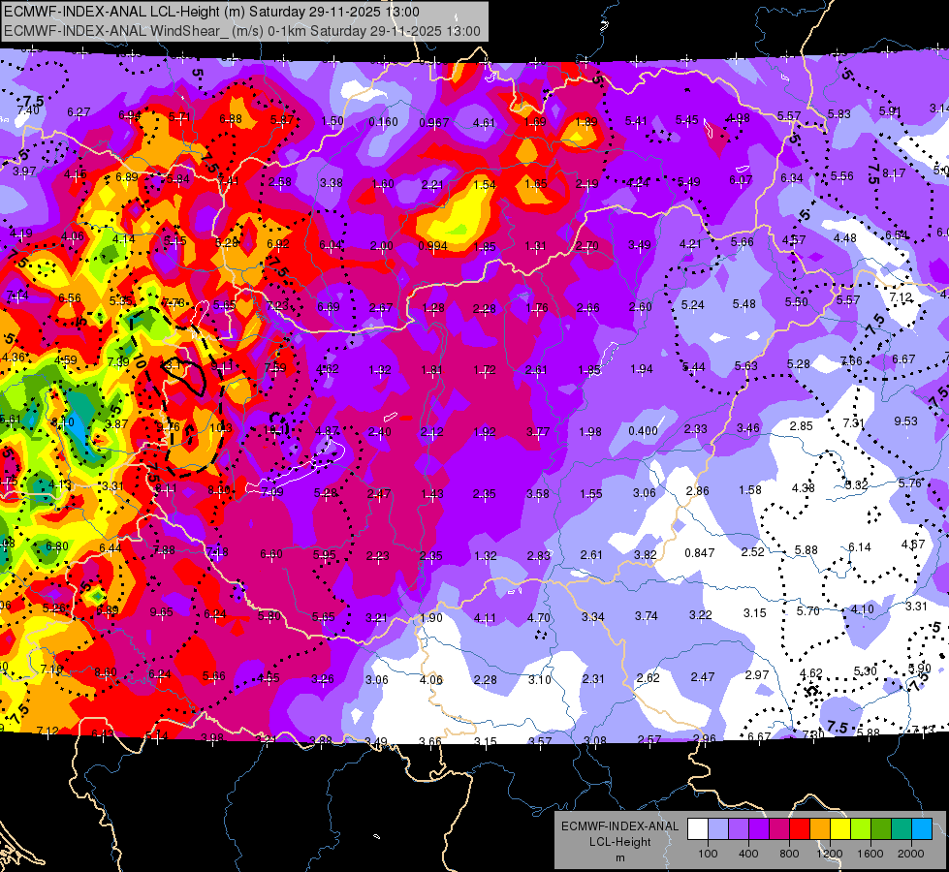The width and height of the screenshot is (949, 872).
Task: Click the LCL-Height title line at top
Action: [x=211, y=12]
